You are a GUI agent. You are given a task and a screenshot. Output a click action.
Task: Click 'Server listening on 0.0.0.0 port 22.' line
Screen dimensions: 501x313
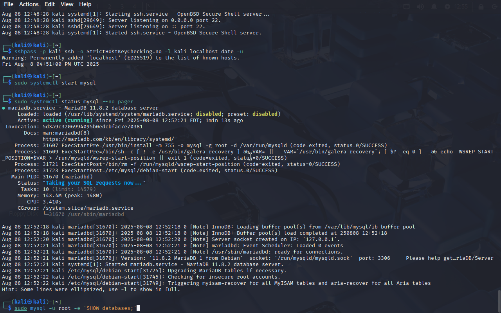pos(112,20)
